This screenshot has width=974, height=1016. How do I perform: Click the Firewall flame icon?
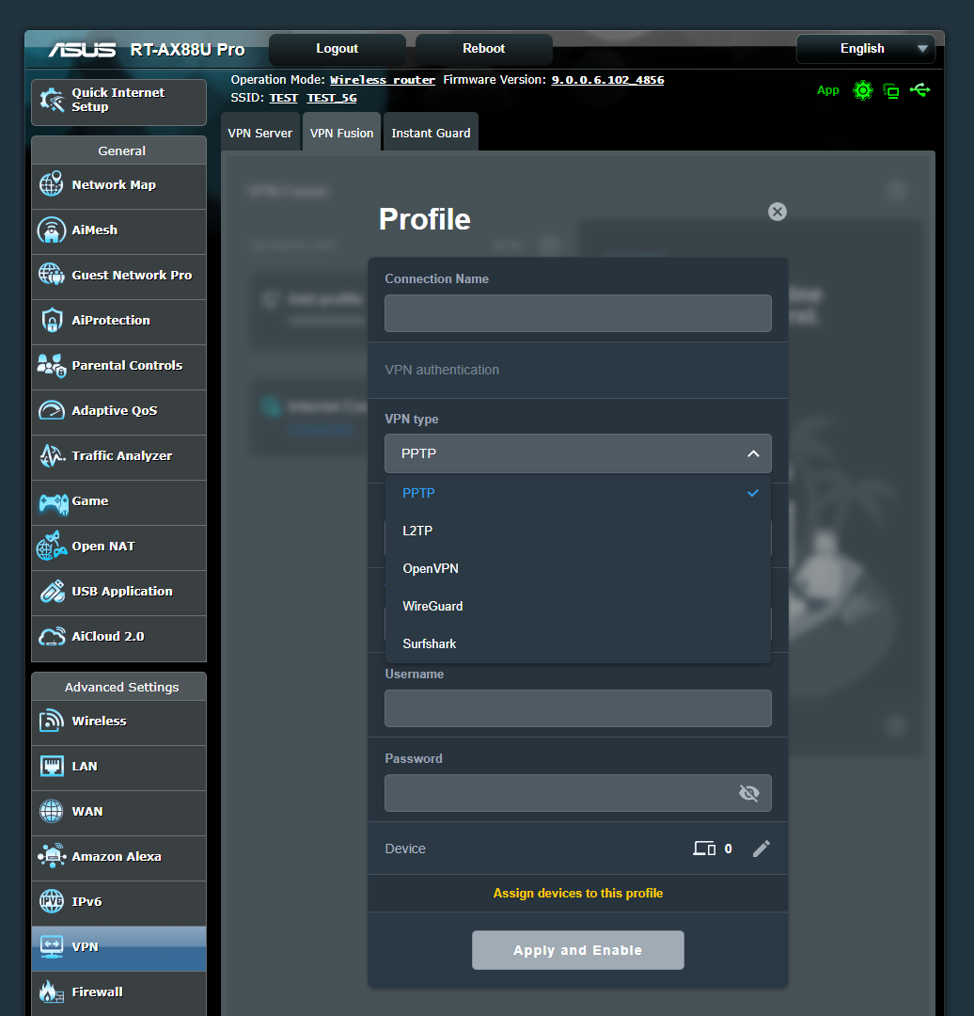tap(51, 992)
